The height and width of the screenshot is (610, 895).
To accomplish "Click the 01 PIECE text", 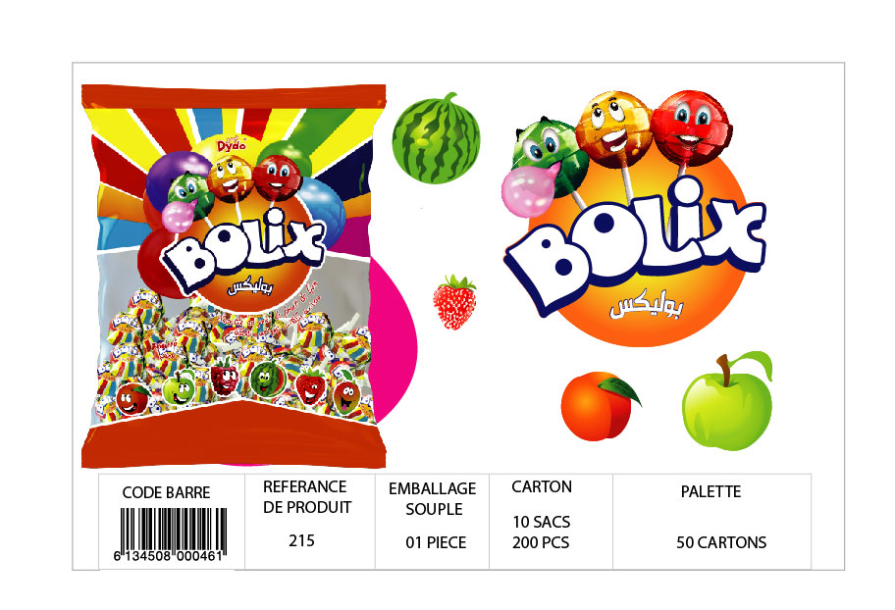I will 436,542.
